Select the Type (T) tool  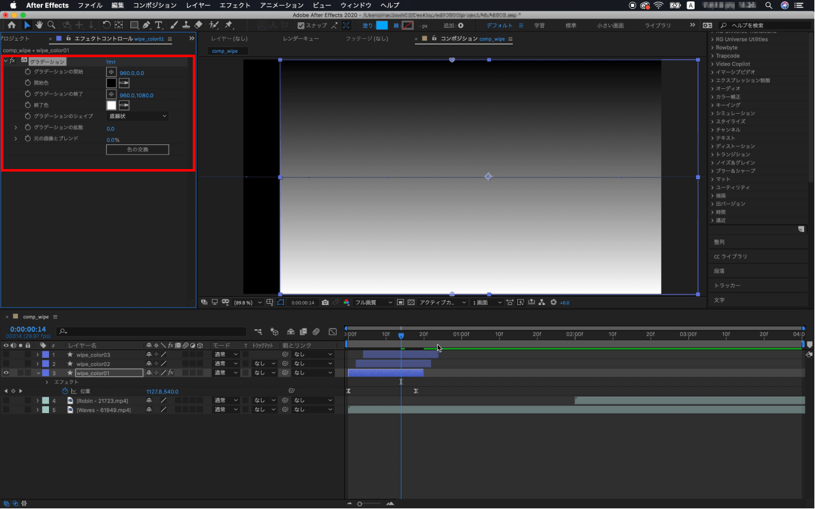[x=158, y=25]
